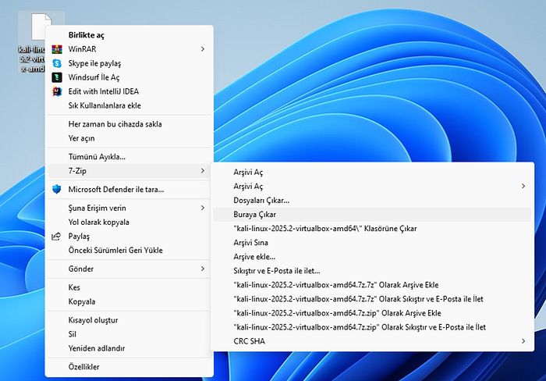This screenshot has width=546, height=381.
Task: Choose Microsoft Defender ile tara...
Action: (x=129, y=189)
